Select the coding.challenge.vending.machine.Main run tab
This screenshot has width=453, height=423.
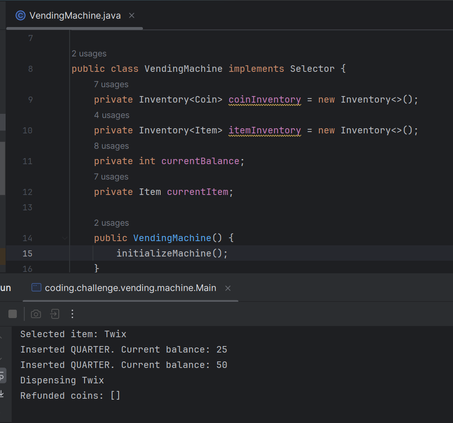[x=130, y=288]
